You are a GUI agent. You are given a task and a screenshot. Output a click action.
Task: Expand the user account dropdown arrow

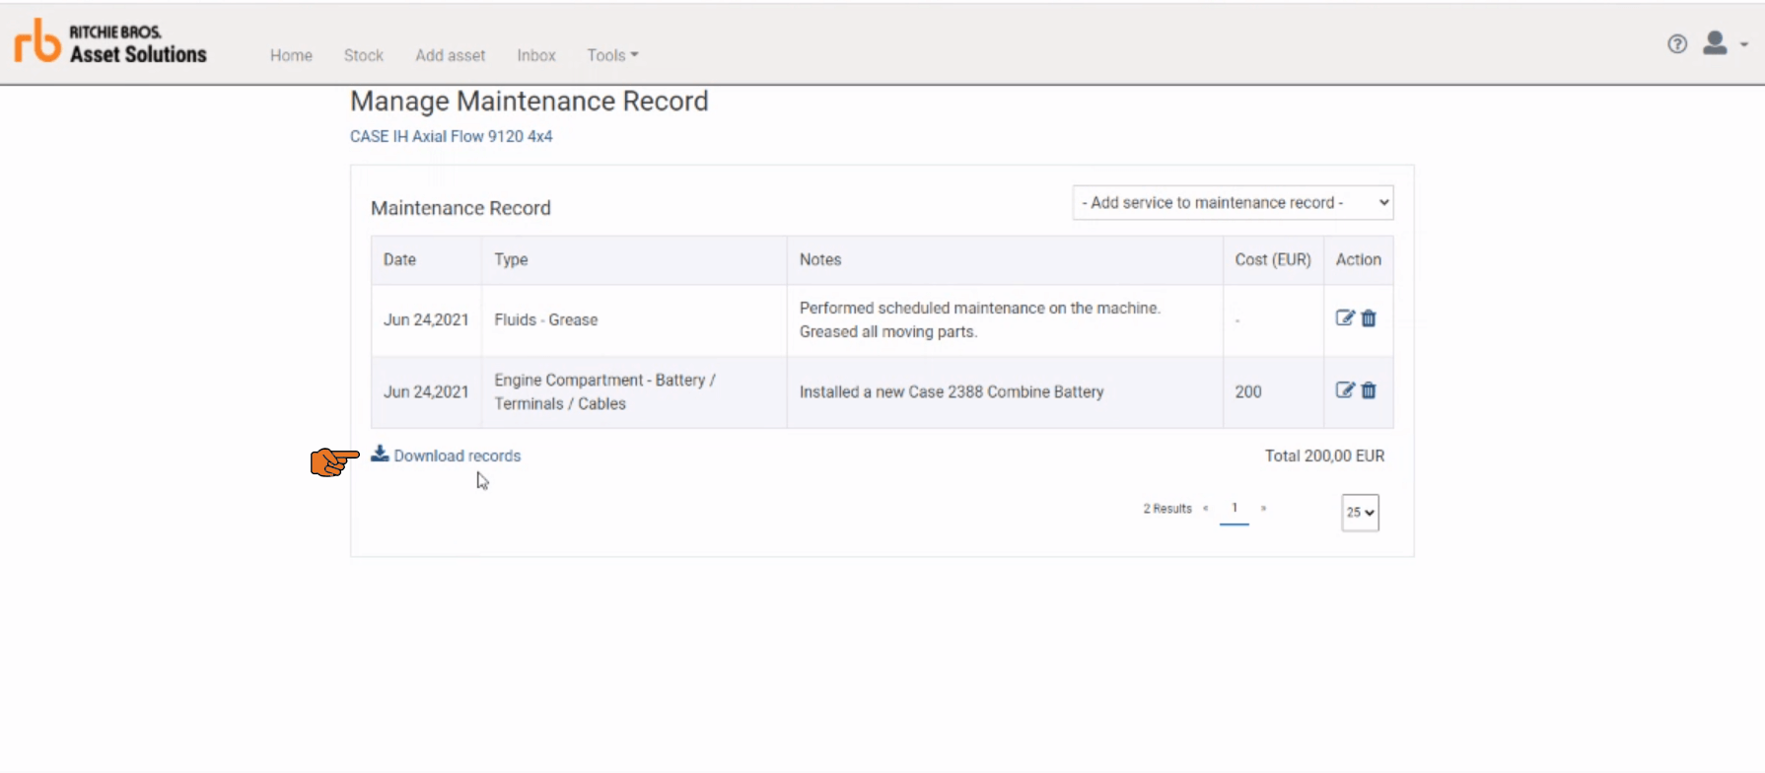pyautogui.click(x=1744, y=44)
